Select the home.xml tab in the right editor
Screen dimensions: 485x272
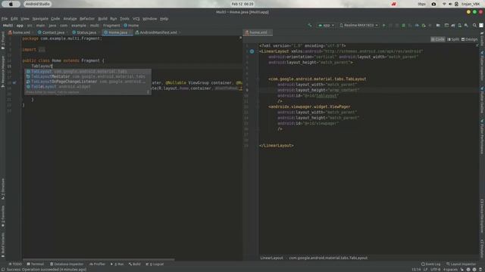[x=257, y=32]
